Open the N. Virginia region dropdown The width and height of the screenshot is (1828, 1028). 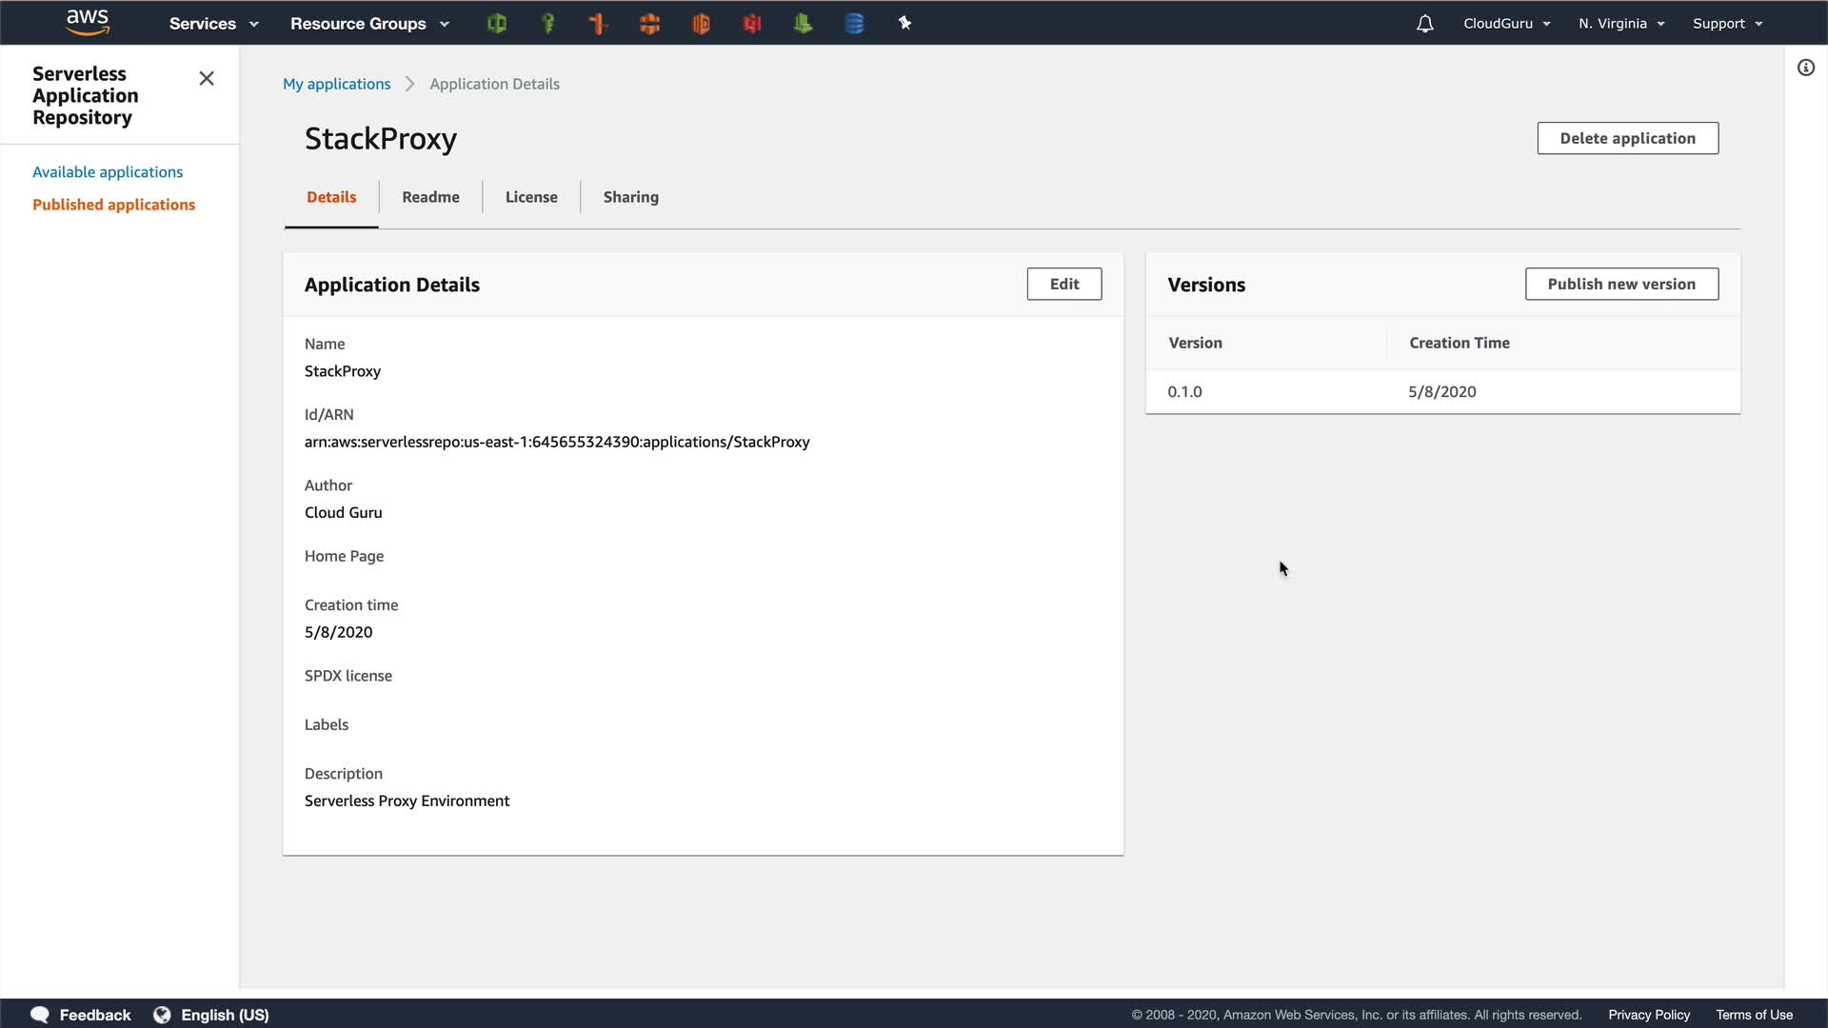(1620, 24)
